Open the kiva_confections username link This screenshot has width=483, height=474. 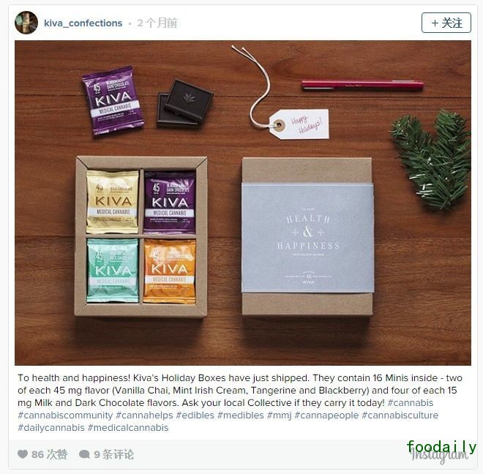tap(83, 23)
